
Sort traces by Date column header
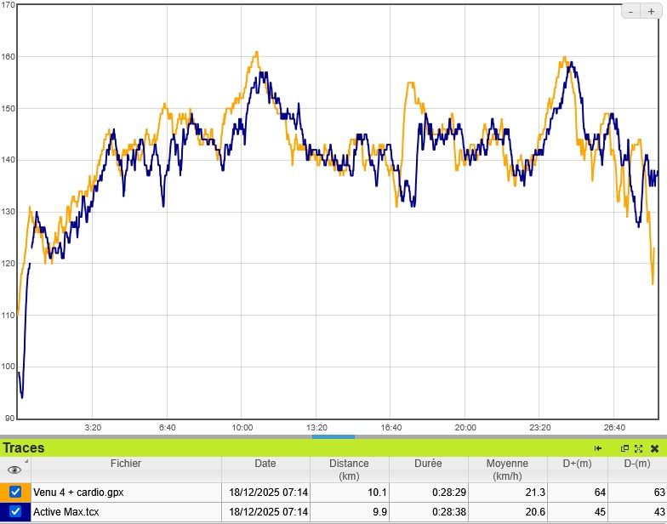coord(265,464)
